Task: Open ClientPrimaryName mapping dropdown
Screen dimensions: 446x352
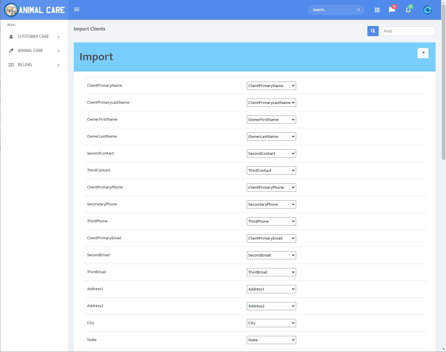Action: pyautogui.click(x=271, y=86)
